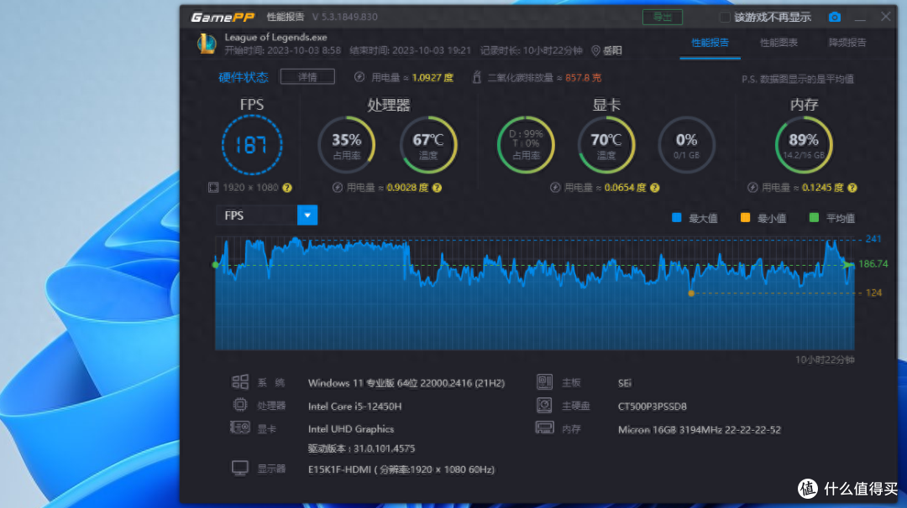Click the total power usage bolt icon
The width and height of the screenshot is (907, 508).
(359, 77)
